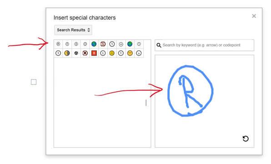Viewport: 271px width, 164px height.
Task: Click the magnifying glass search icon
Action: pos(159,45)
